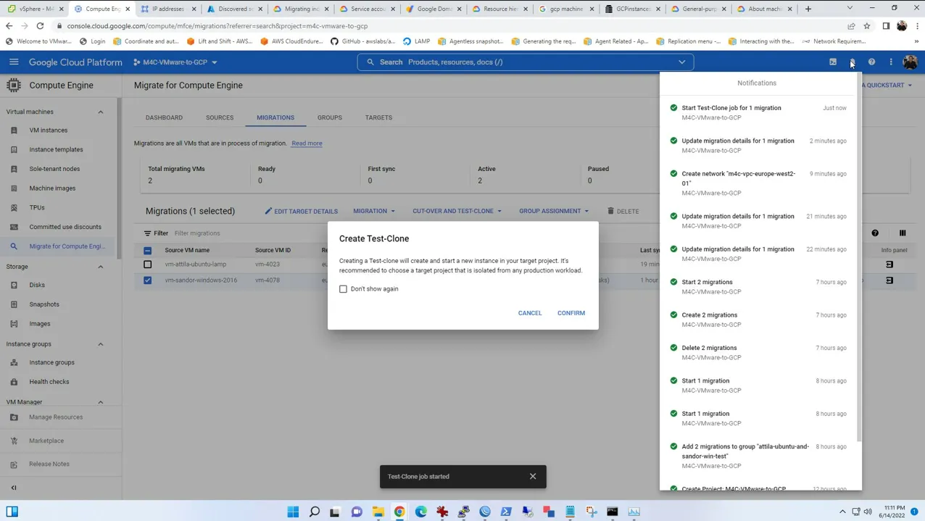The image size is (925, 521).
Task: Open Health checks in the sidebar
Action: (x=49, y=382)
